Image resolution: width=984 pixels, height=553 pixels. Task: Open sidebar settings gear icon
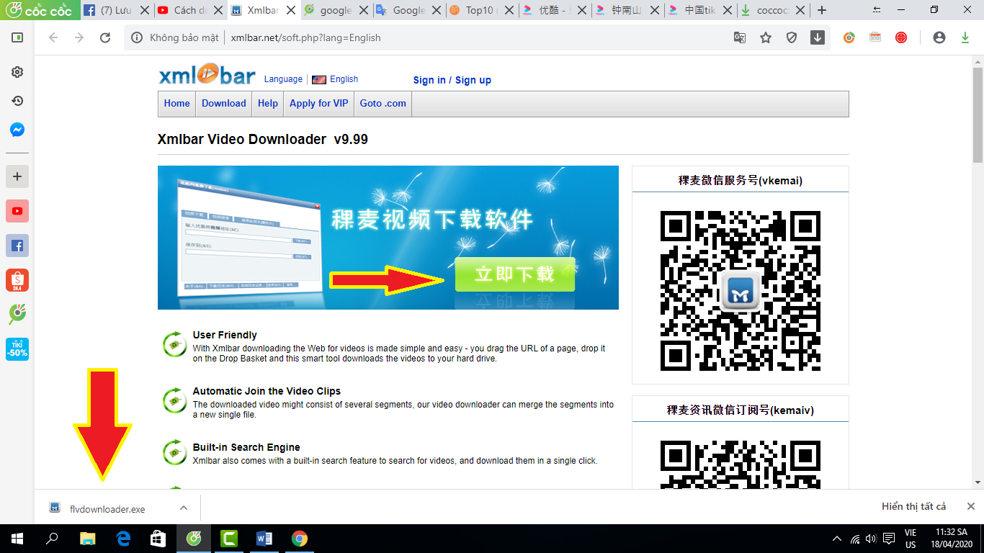(17, 72)
